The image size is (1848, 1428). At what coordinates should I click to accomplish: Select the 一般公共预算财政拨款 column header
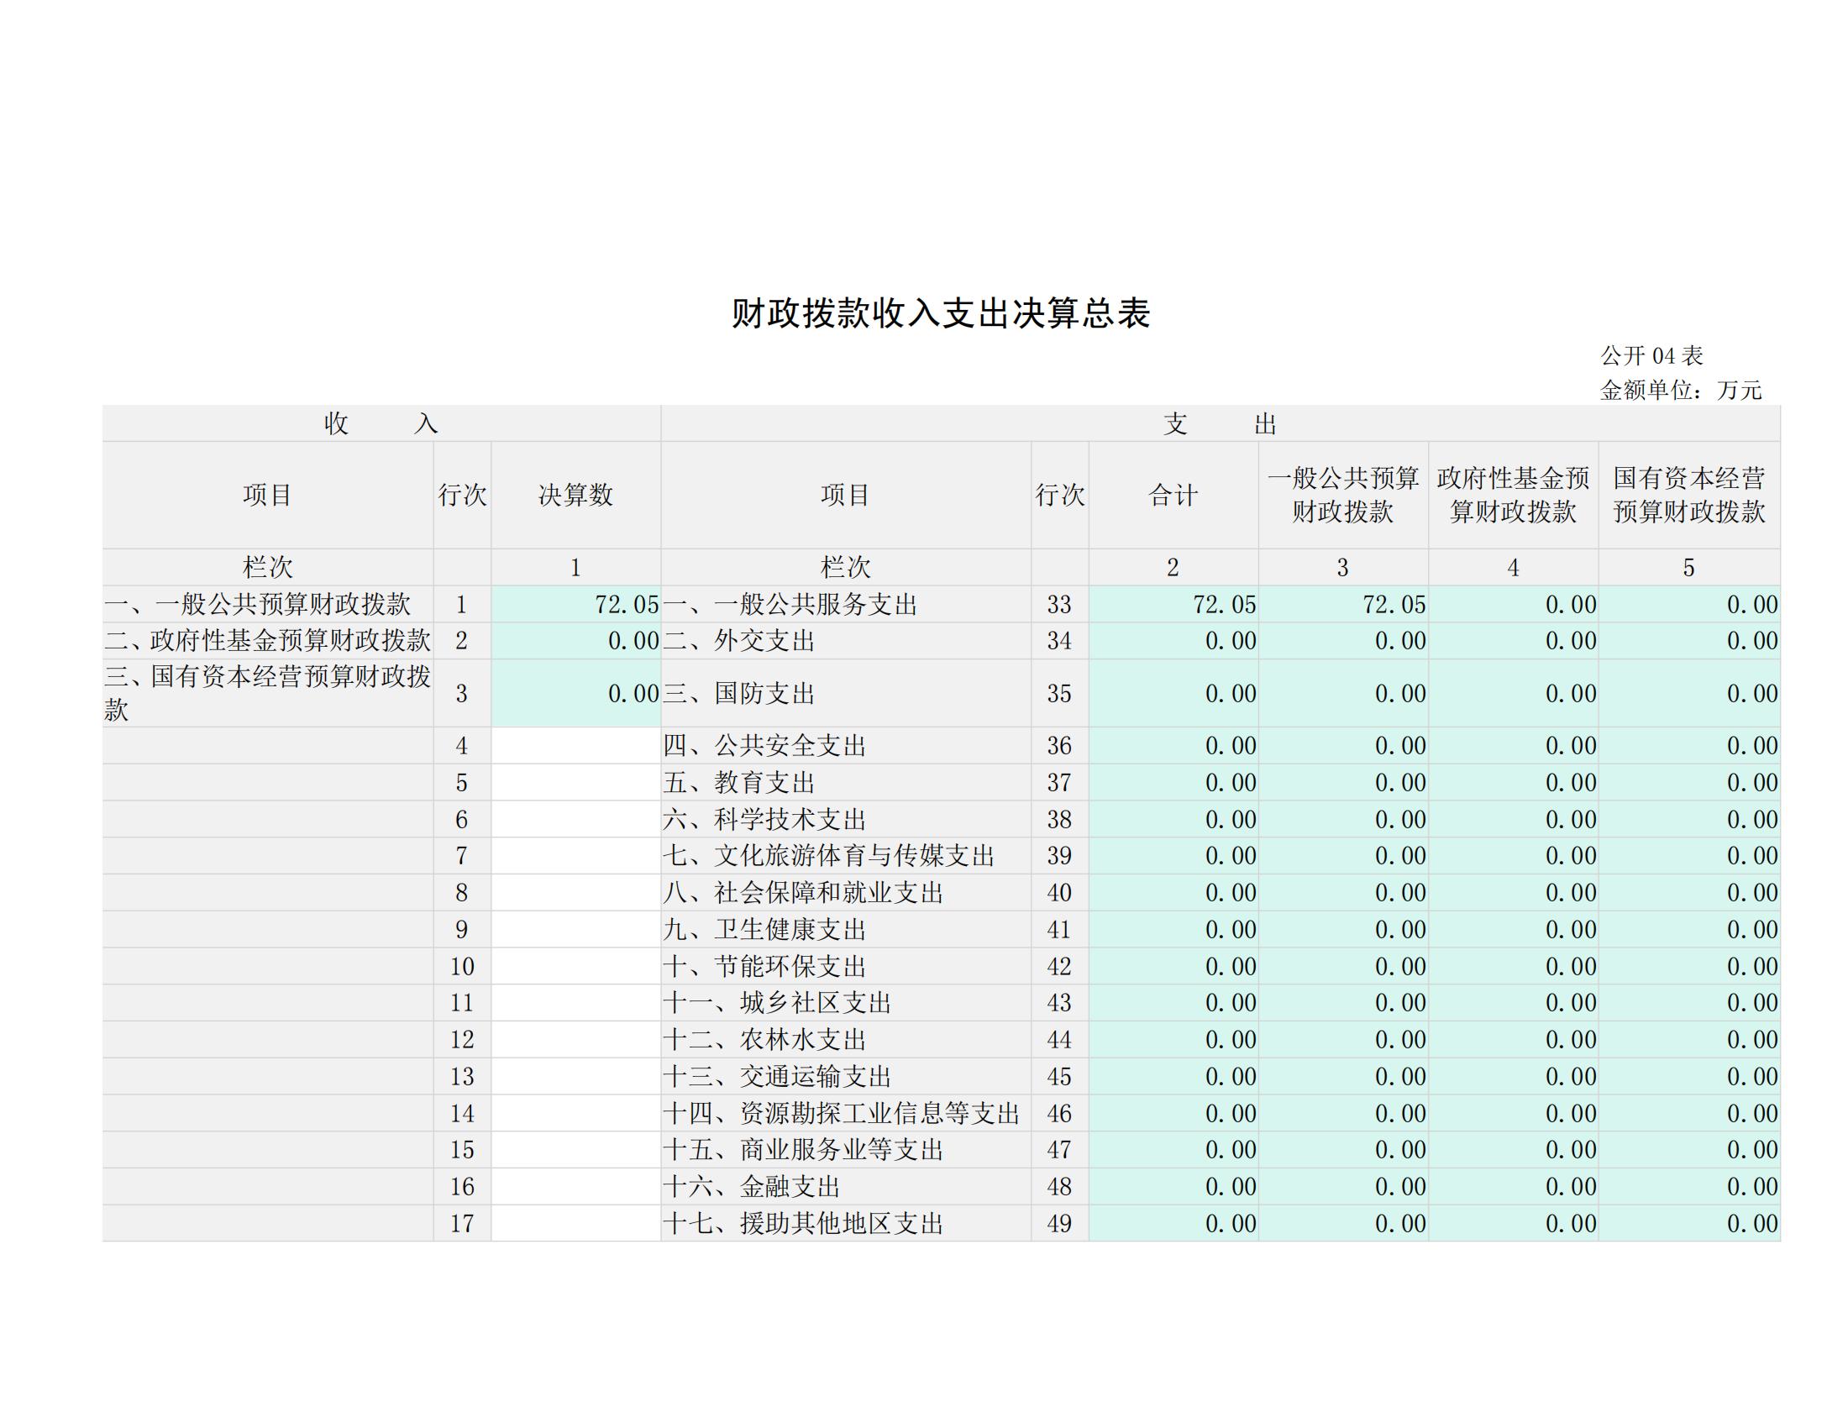(1344, 495)
